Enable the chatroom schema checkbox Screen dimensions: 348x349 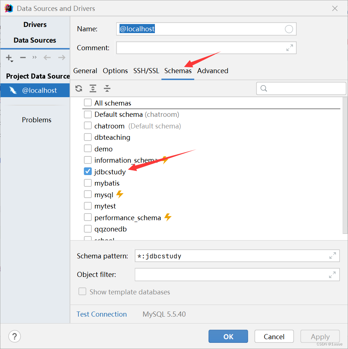click(x=87, y=126)
